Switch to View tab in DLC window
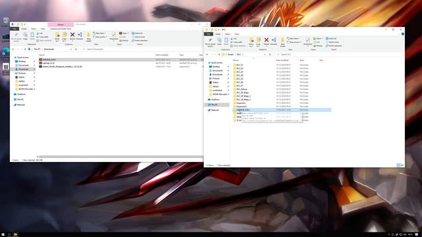Image resolution: width=422 pixels, height=237 pixels. coord(237,34)
